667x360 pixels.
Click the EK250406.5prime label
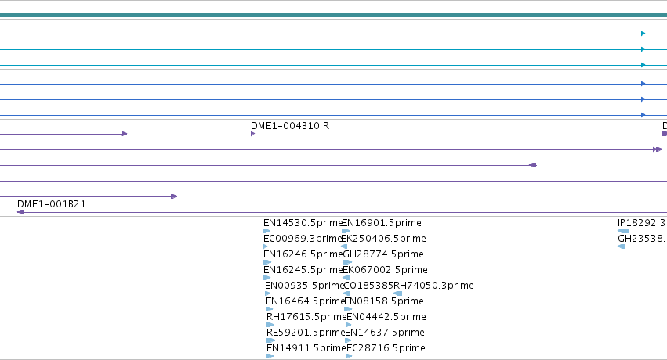(384, 239)
